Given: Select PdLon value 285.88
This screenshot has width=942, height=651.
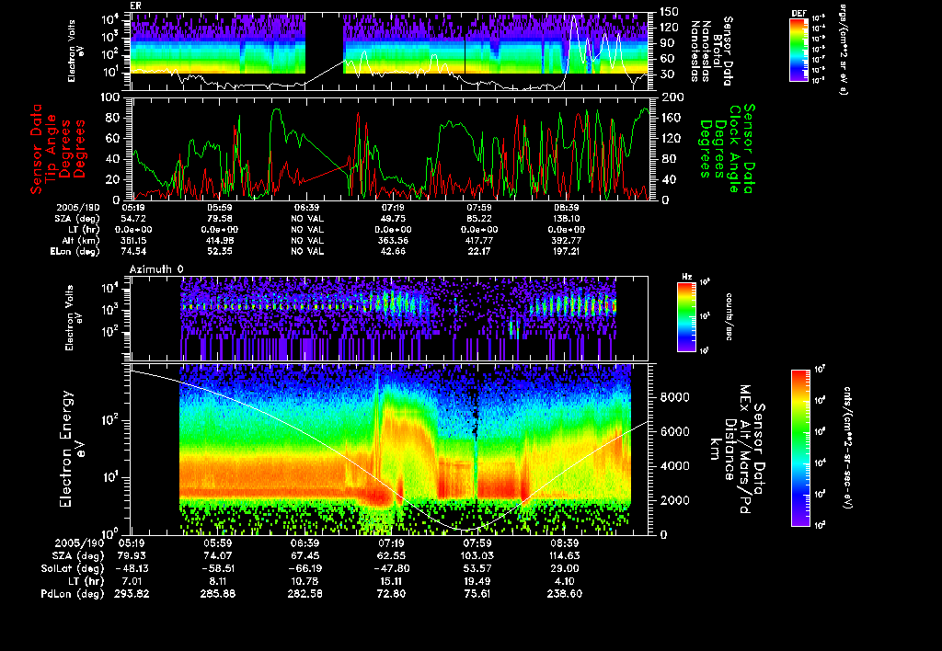Looking at the screenshot, I should coord(218,593).
